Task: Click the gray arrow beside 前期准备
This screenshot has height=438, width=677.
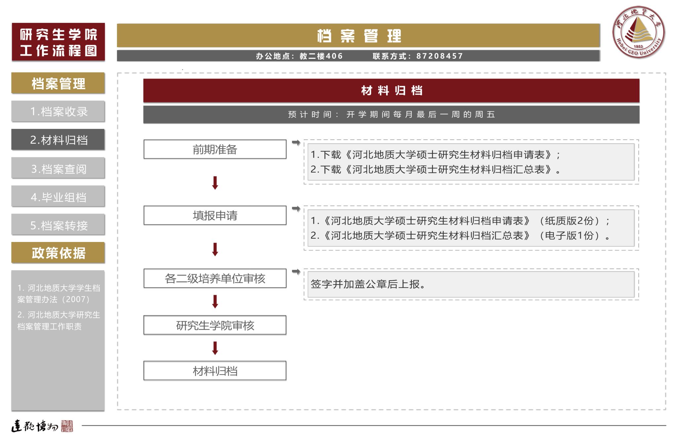Action: pos(296,142)
